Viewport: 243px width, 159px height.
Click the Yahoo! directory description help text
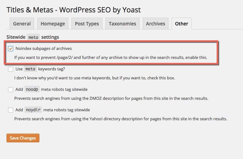coord(121,119)
